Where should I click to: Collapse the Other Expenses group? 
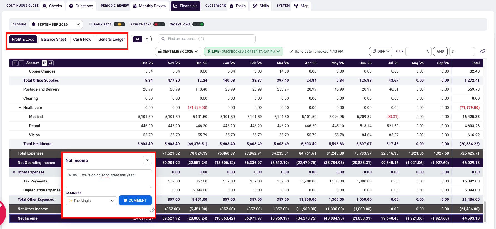(x=14, y=172)
